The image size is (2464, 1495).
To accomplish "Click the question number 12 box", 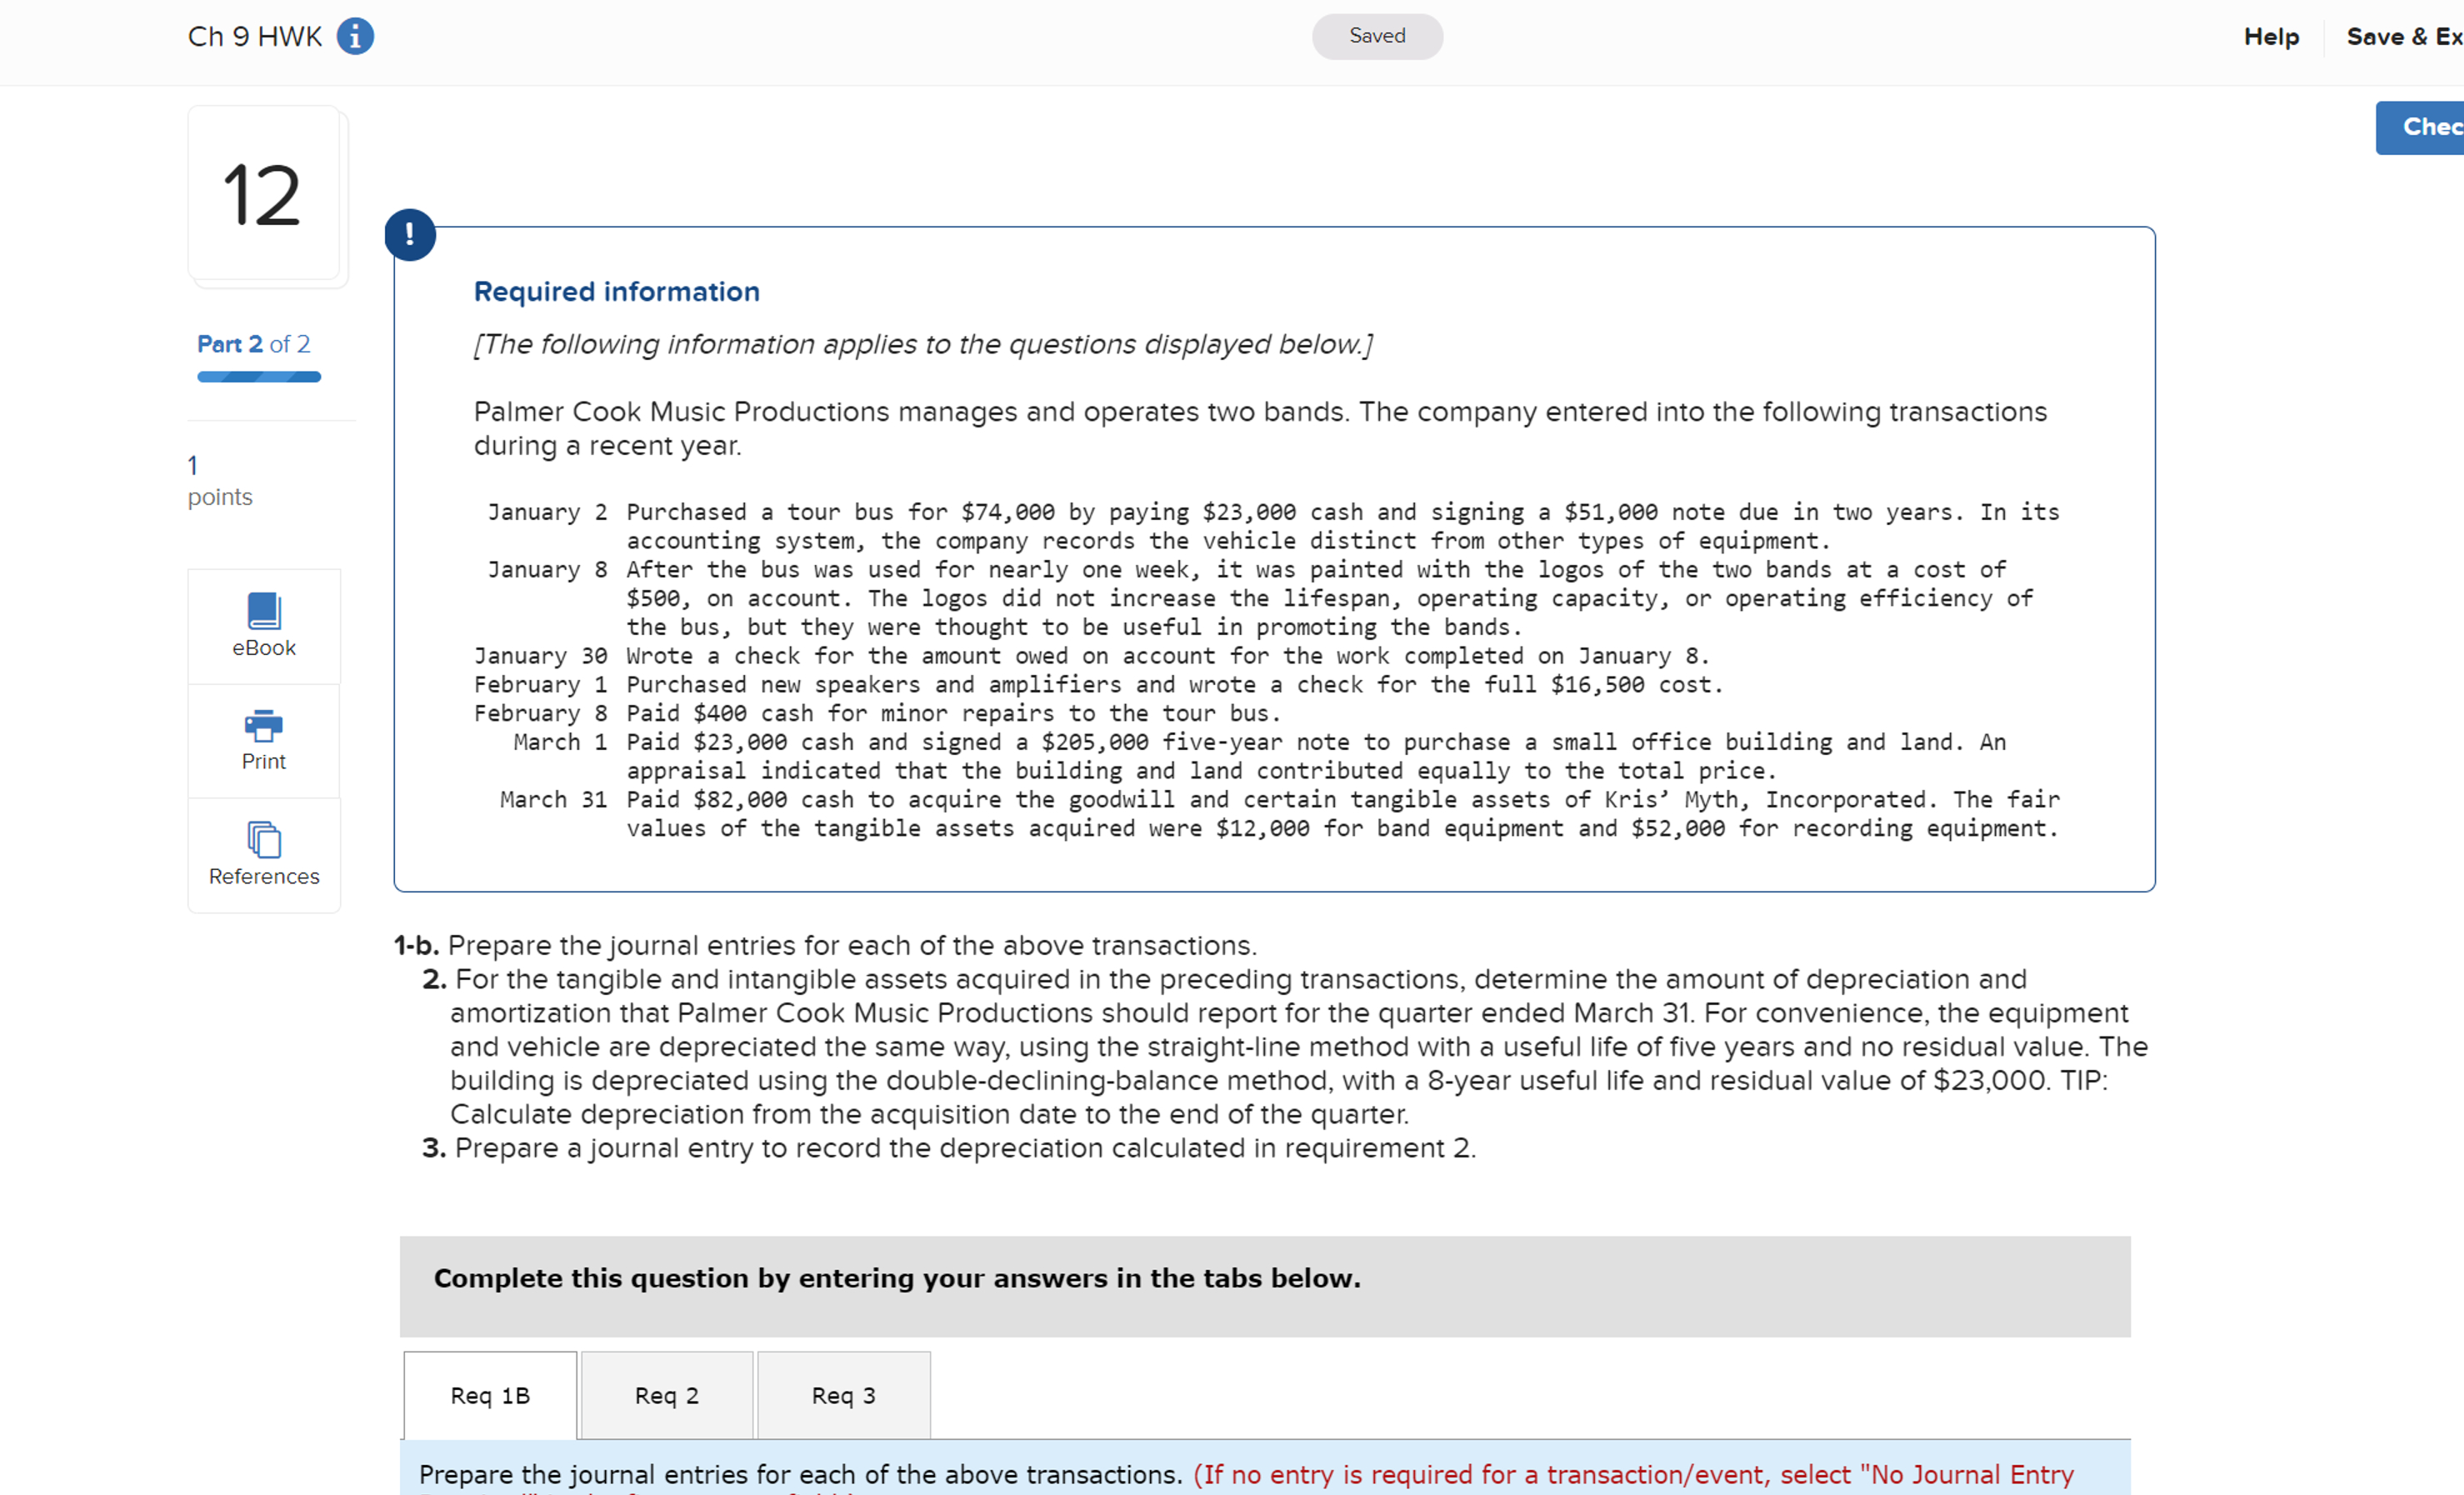I will coord(263,195).
